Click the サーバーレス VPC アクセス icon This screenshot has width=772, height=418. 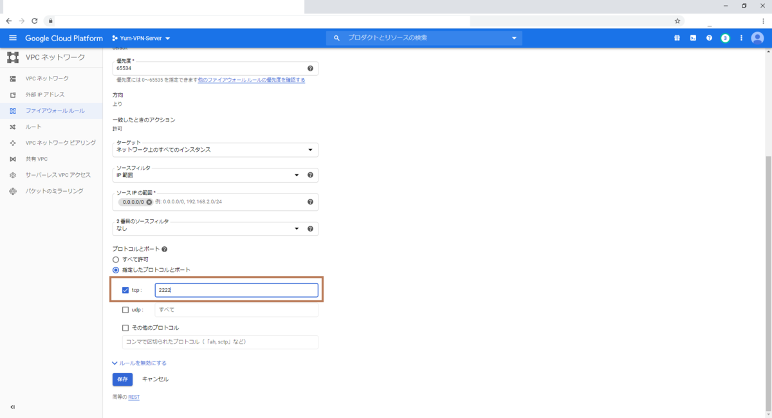12,175
